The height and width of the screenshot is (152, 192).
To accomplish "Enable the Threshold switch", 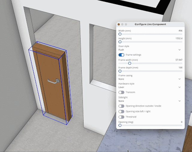I will (121, 117).
